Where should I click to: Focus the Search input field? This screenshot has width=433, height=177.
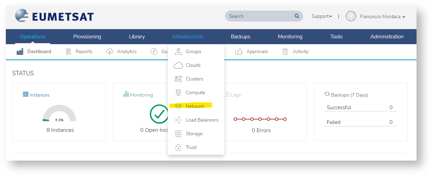pyautogui.click(x=259, y=16)
